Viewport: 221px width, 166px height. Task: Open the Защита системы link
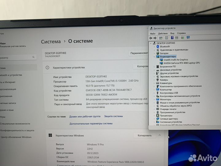coord(113,116)
